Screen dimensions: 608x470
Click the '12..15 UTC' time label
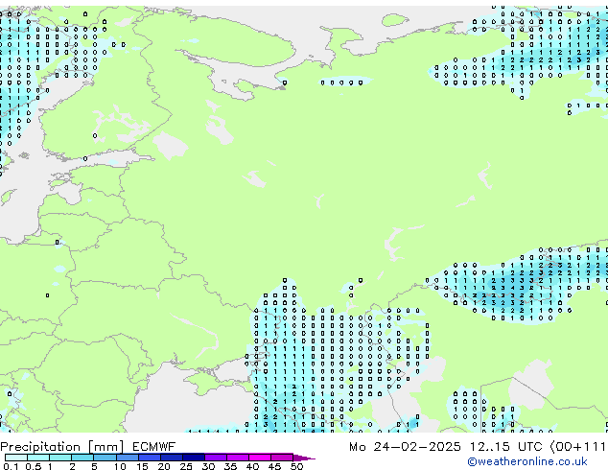(505, 447)
